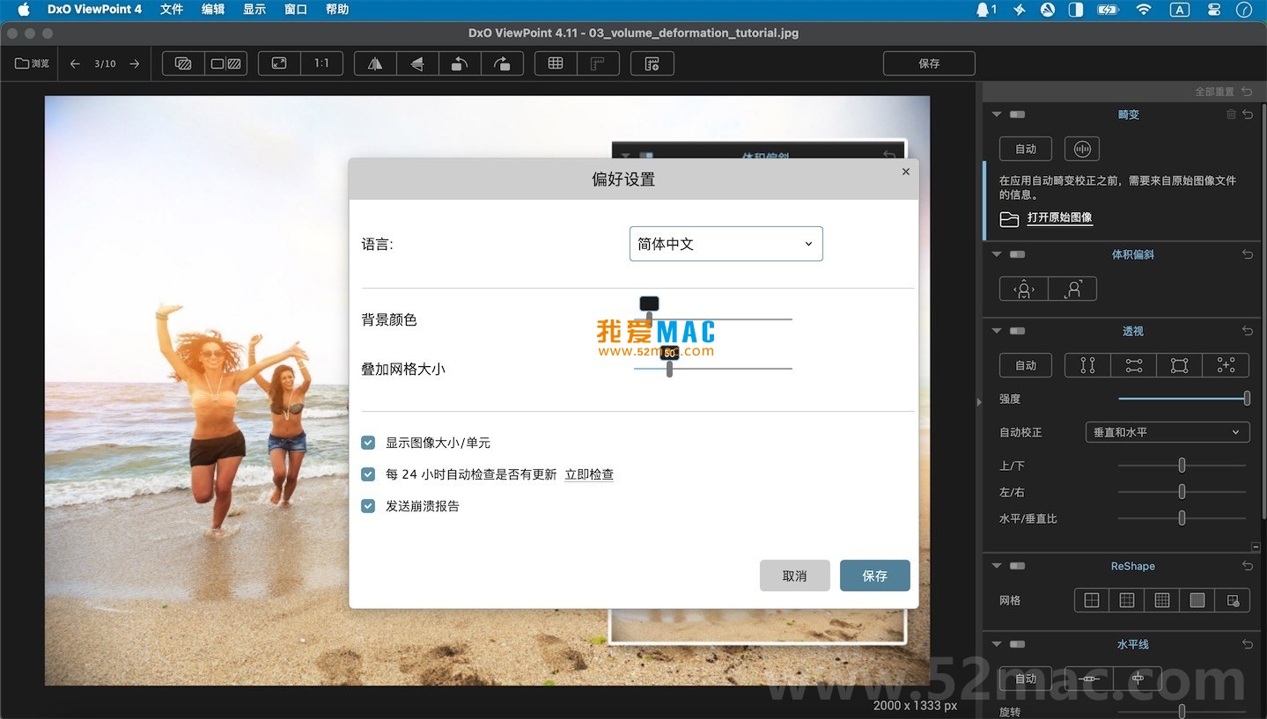Screen dimensions: 1267x719
Task: Open the 帮助 menu
Action: click(x=337, y=10)
